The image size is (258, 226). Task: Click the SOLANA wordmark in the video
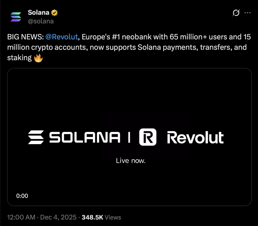[x=84, y=137]
